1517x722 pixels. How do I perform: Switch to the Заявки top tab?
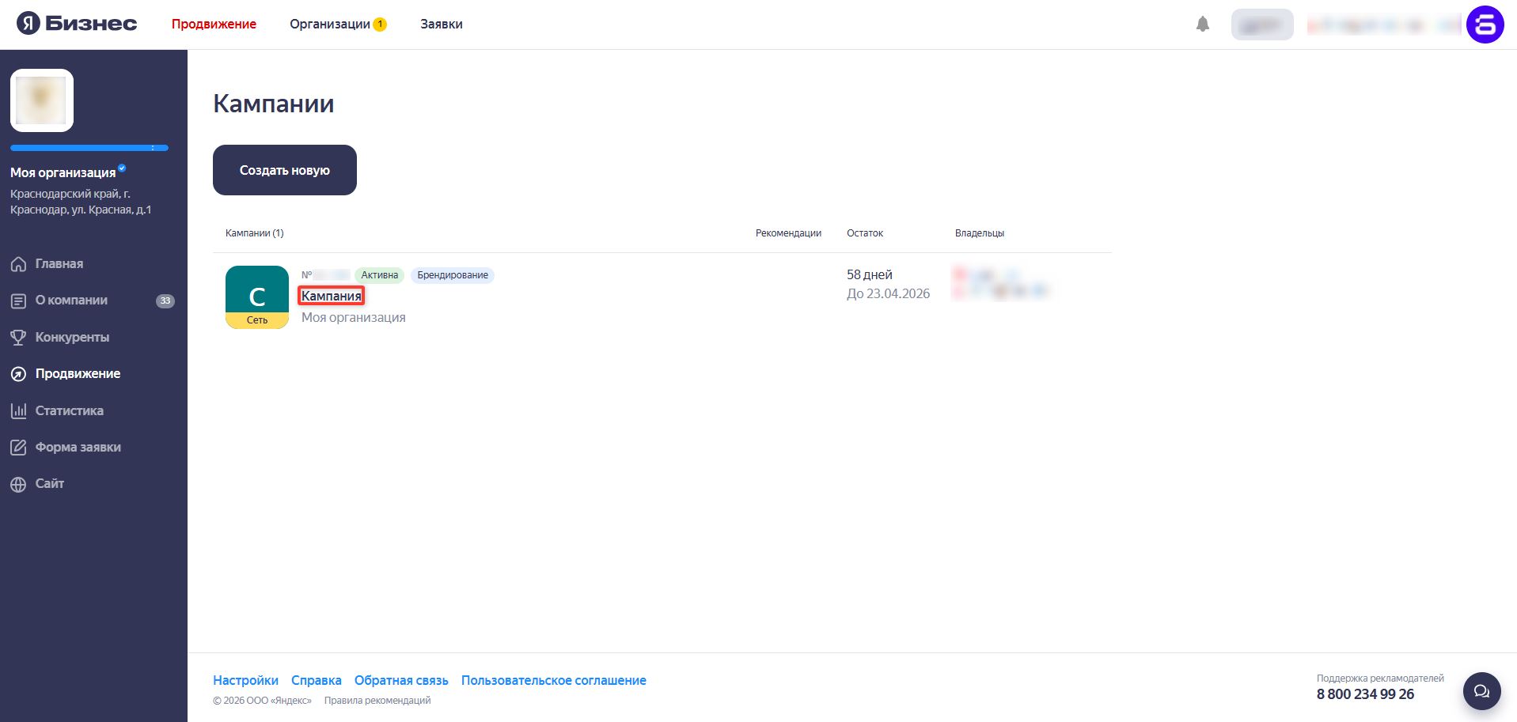pos(442,25)
